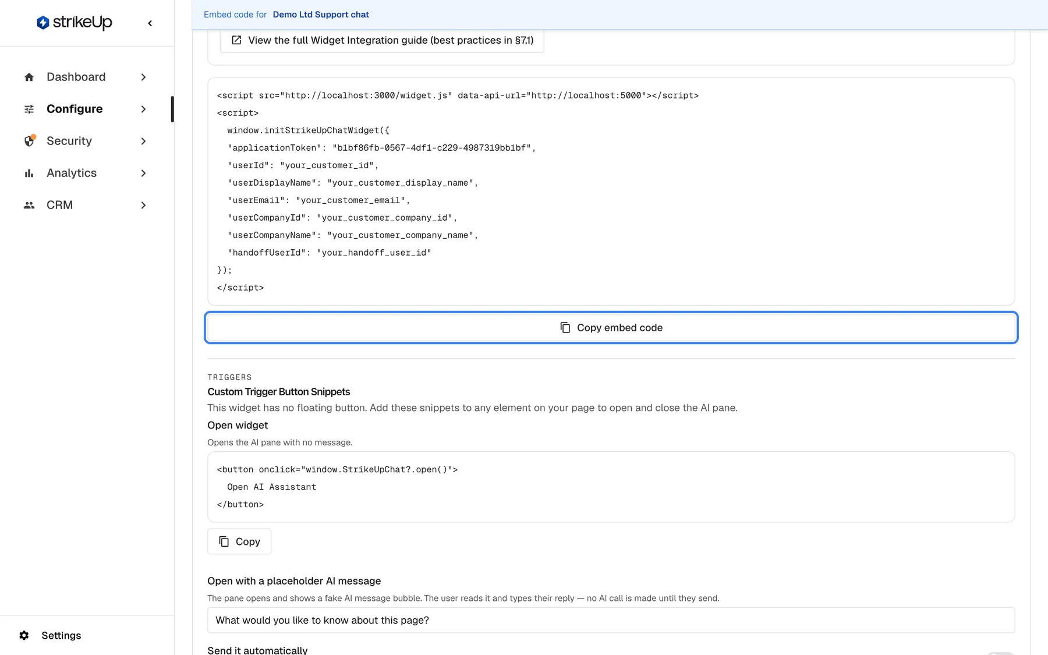1048x655 pixels.
Task: Click the userCompanyName line in embed code
Action: tap(353, 235)
